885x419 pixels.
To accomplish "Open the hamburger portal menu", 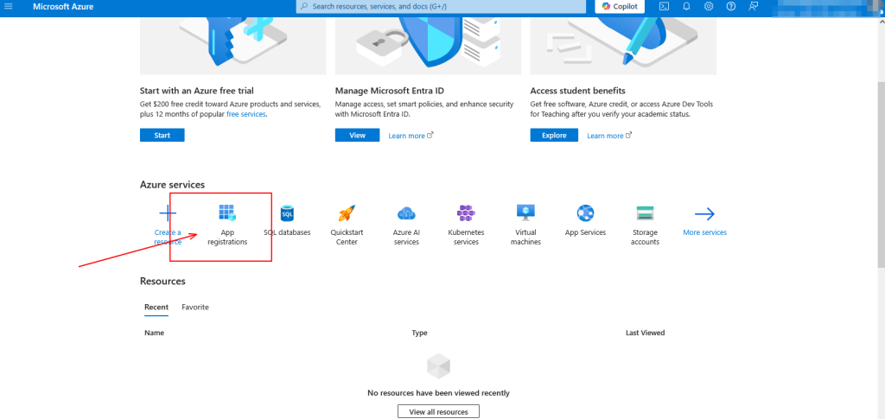I will click(9, 6).
